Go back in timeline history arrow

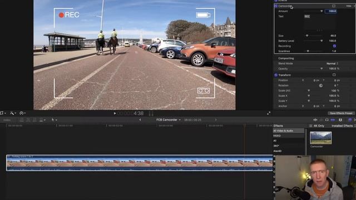tap(140, 120)
